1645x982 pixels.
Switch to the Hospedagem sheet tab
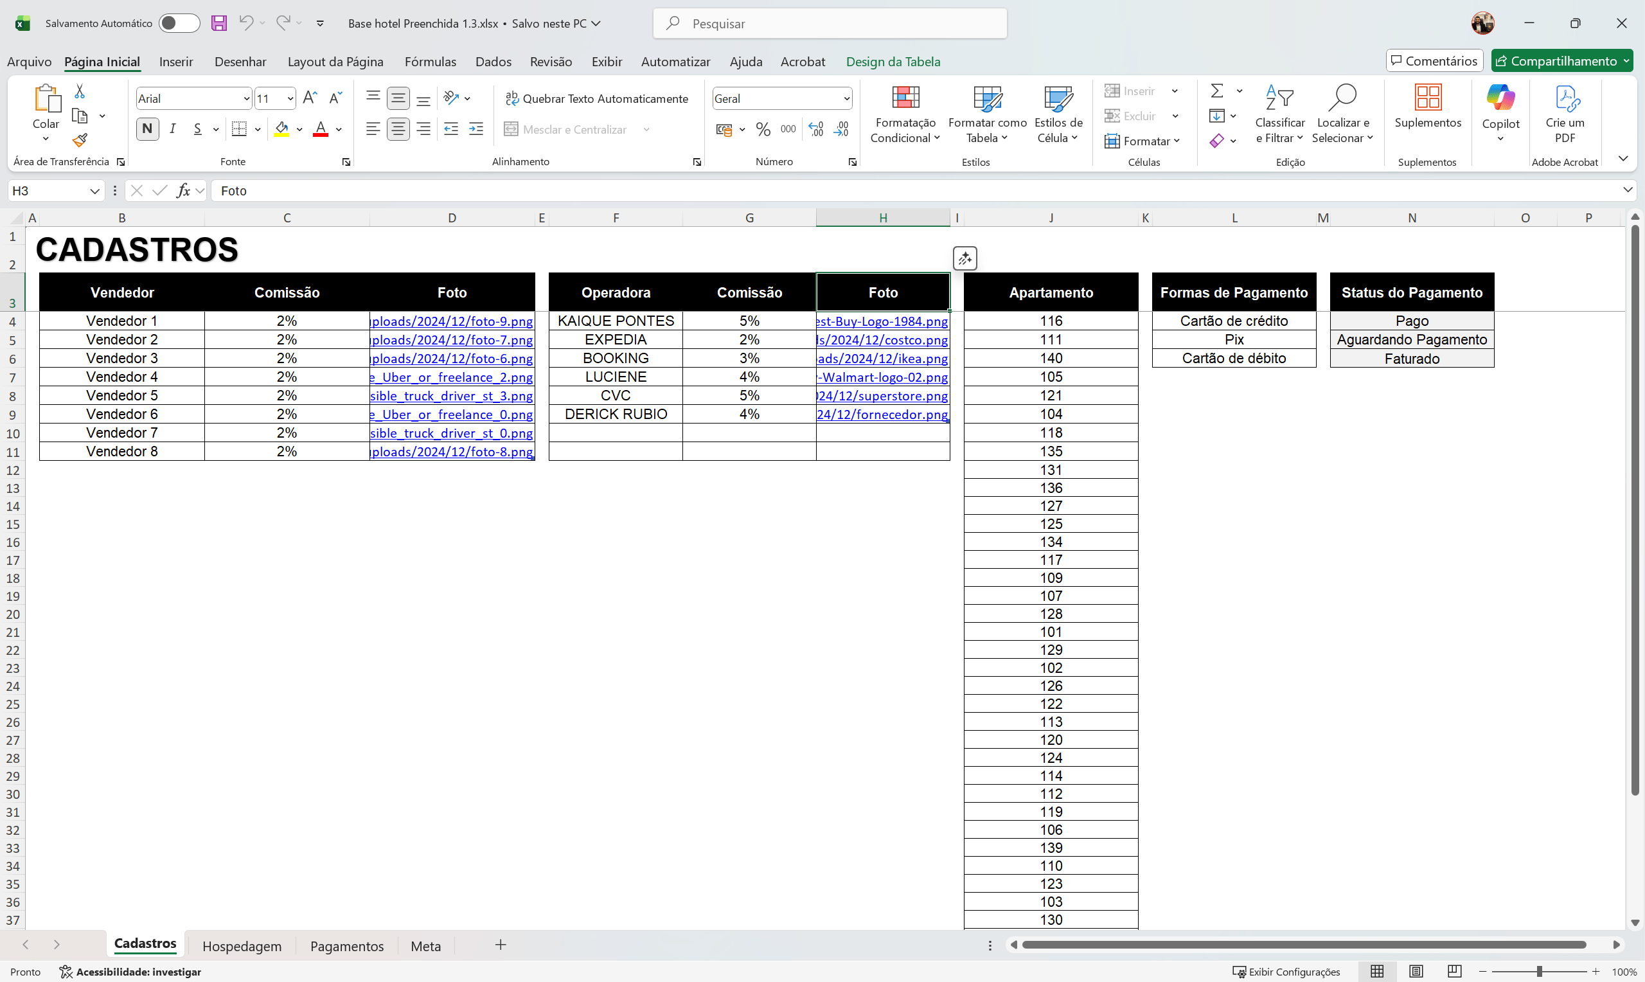(242, 945)
